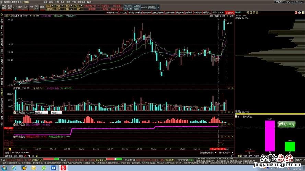
Task: Select the hand pointer tool icon
Action: coord(29,156)
